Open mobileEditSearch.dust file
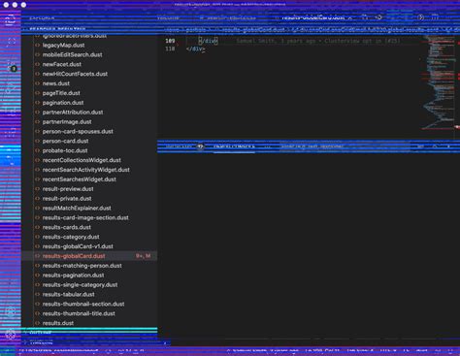460x356 pixels. [72, 54]
